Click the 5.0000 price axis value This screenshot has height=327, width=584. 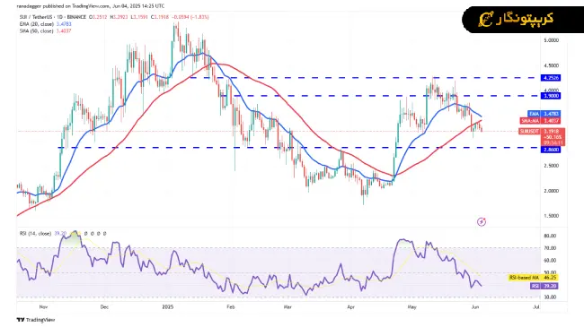[552, 40]
